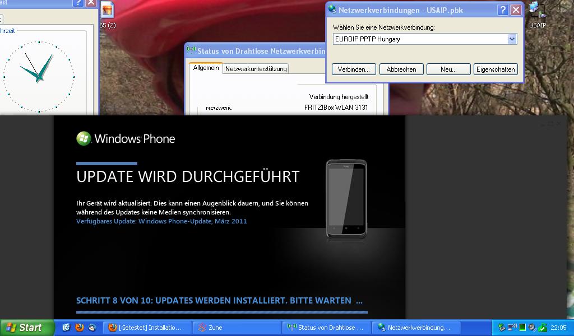Open the Start menu
This screenshot has height=336, width=574.
[27, 328]
